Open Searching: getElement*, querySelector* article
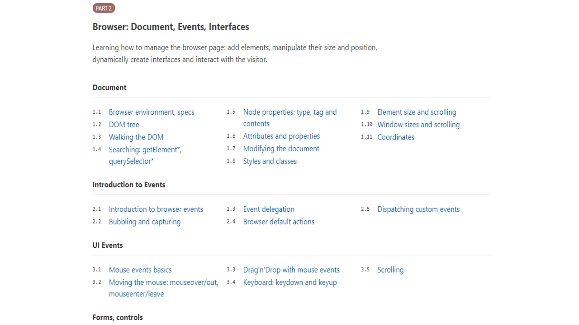Image resolution: width=579 pixels, height=325 pixels. coord(145,155)
